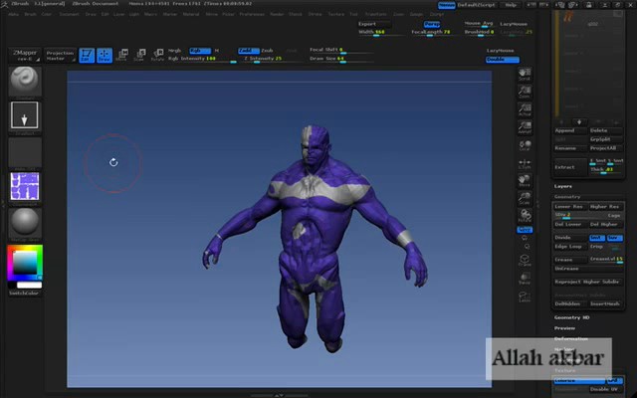Open the Alpha menu
The height and width of the screenshot is (398, 637).
pos(13,14)
